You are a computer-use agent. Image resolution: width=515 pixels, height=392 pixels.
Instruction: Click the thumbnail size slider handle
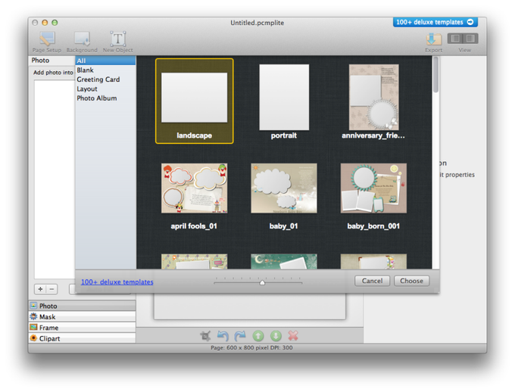click(262, 282)
